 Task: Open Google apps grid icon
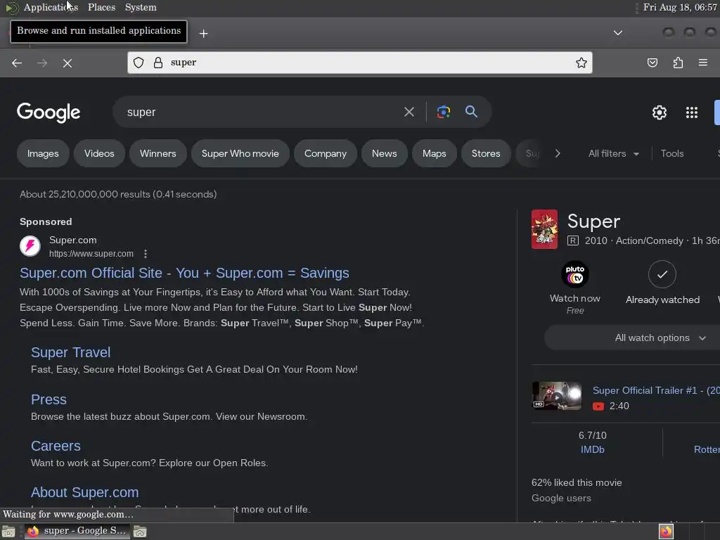[692, 112]
